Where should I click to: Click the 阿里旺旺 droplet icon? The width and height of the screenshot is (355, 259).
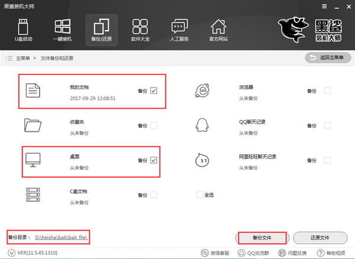tap(202, 160)
